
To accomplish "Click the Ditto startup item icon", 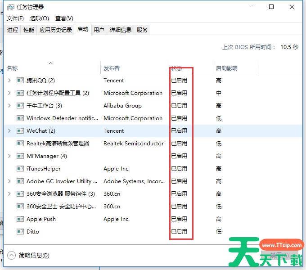I will click(x=20, y=232).
